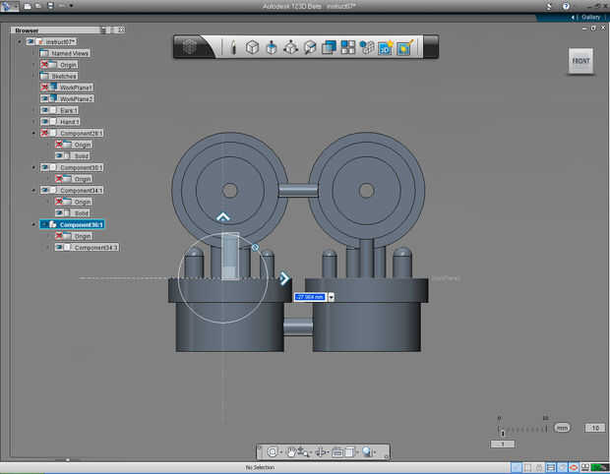Collapse the Component34:1 tree node
The height and width of the screenshot is (474, 610).
[x=34, y=190]
